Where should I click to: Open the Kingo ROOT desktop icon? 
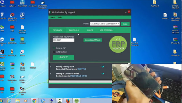22,3
